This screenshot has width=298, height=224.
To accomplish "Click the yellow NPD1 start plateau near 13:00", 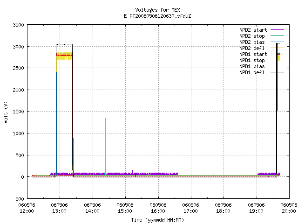I will pyautogui.click(x=65, y=56).
